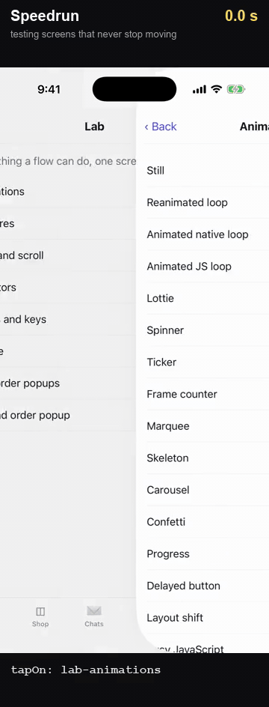Open the Frame counter screen
This screenshot has height=707, width=269.
point(202,394)
